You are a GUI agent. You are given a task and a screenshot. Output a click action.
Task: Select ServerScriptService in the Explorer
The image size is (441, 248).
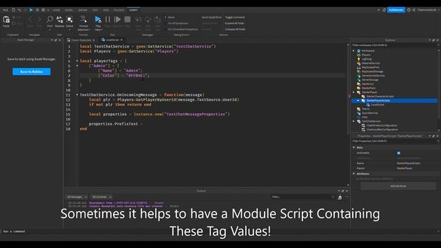click(x=373, y=76)
